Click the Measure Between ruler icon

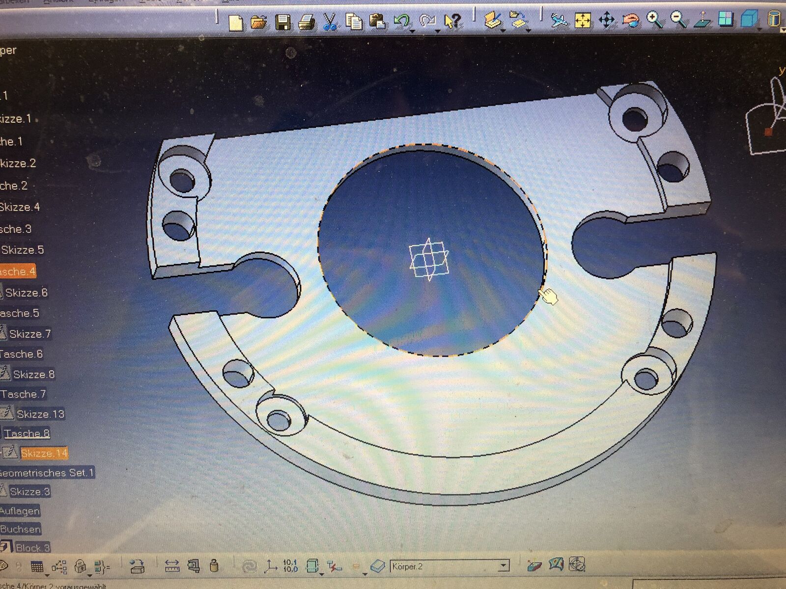tap(172, 566)
